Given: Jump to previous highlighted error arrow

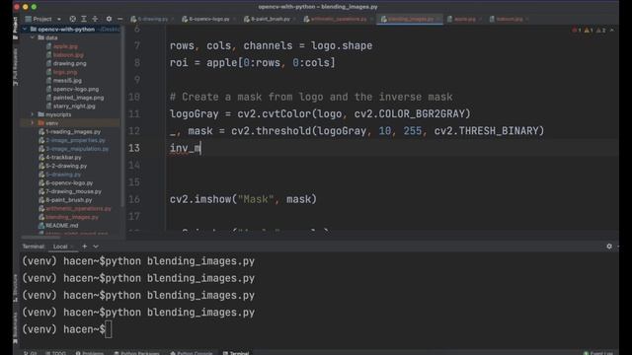Looking at the screenshot, I should click(612, 31).
